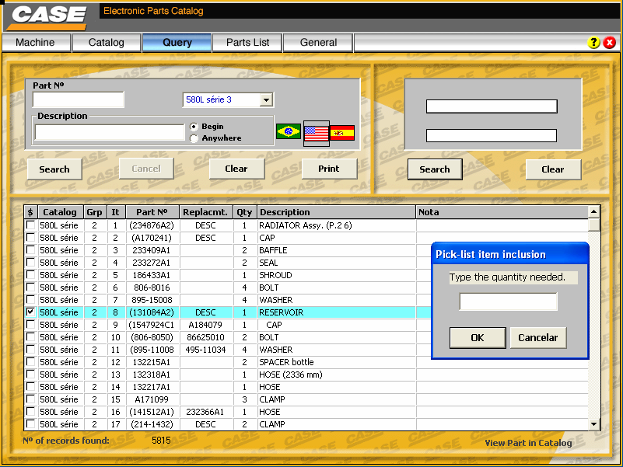Click the records found count 5815

161,441
